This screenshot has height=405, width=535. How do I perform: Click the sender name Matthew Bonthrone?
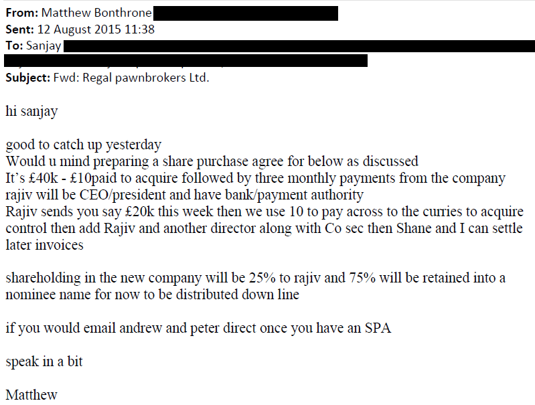pos(97,13)
